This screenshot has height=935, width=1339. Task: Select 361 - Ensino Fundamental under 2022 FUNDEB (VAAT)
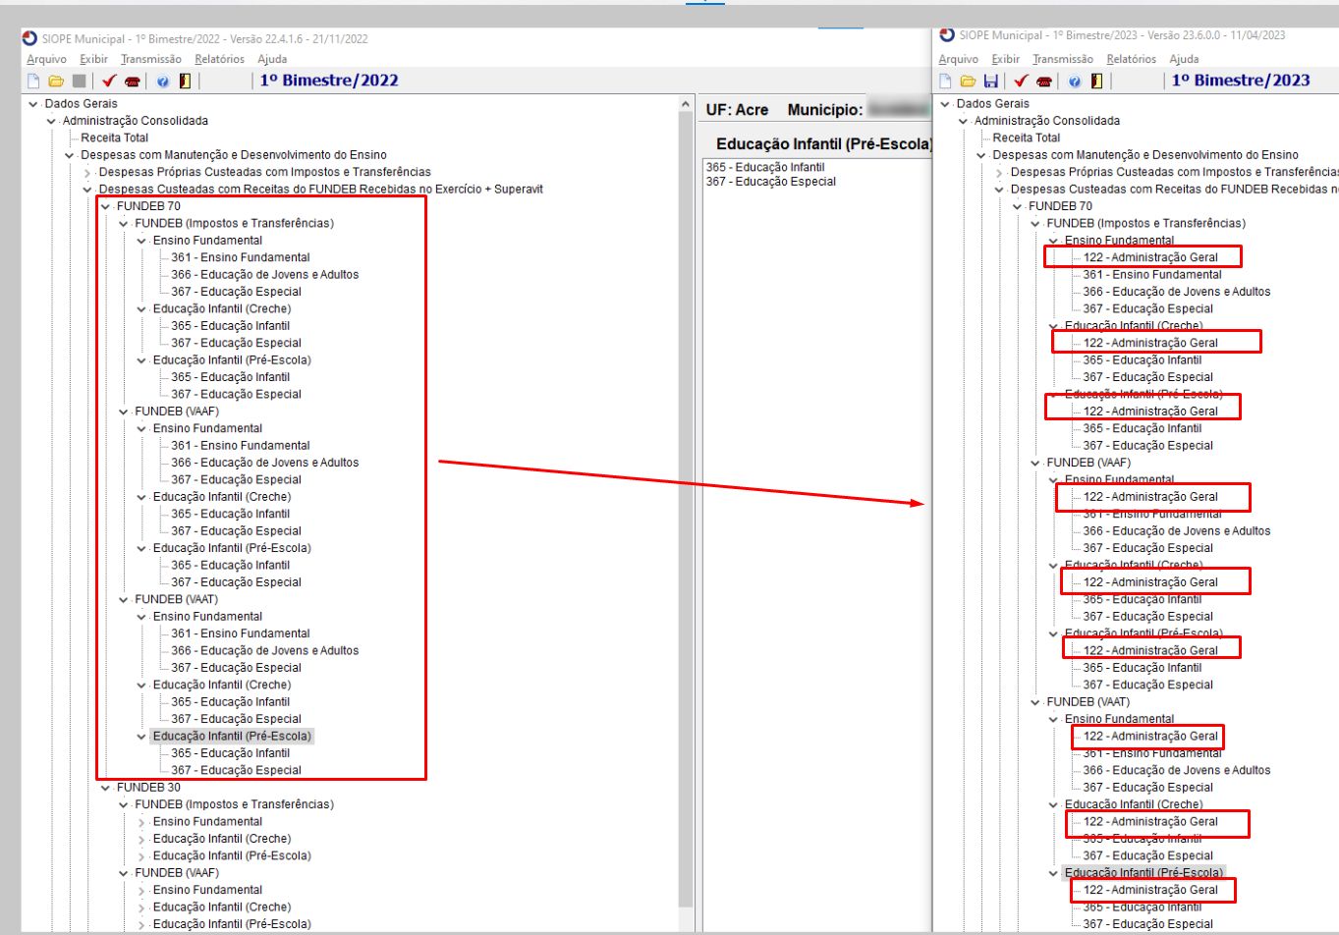[x=241, y=633]
